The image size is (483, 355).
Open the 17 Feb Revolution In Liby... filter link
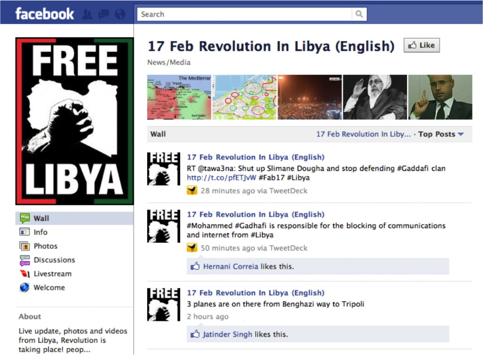tap(364, 134)
